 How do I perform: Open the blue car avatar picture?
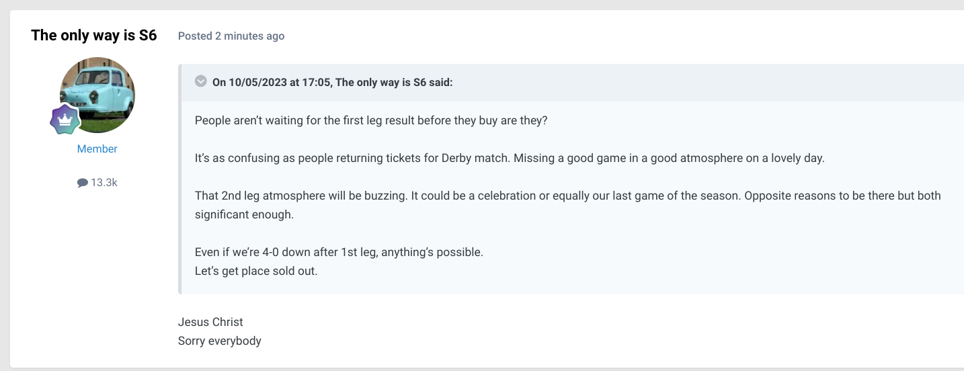point(97,95)
